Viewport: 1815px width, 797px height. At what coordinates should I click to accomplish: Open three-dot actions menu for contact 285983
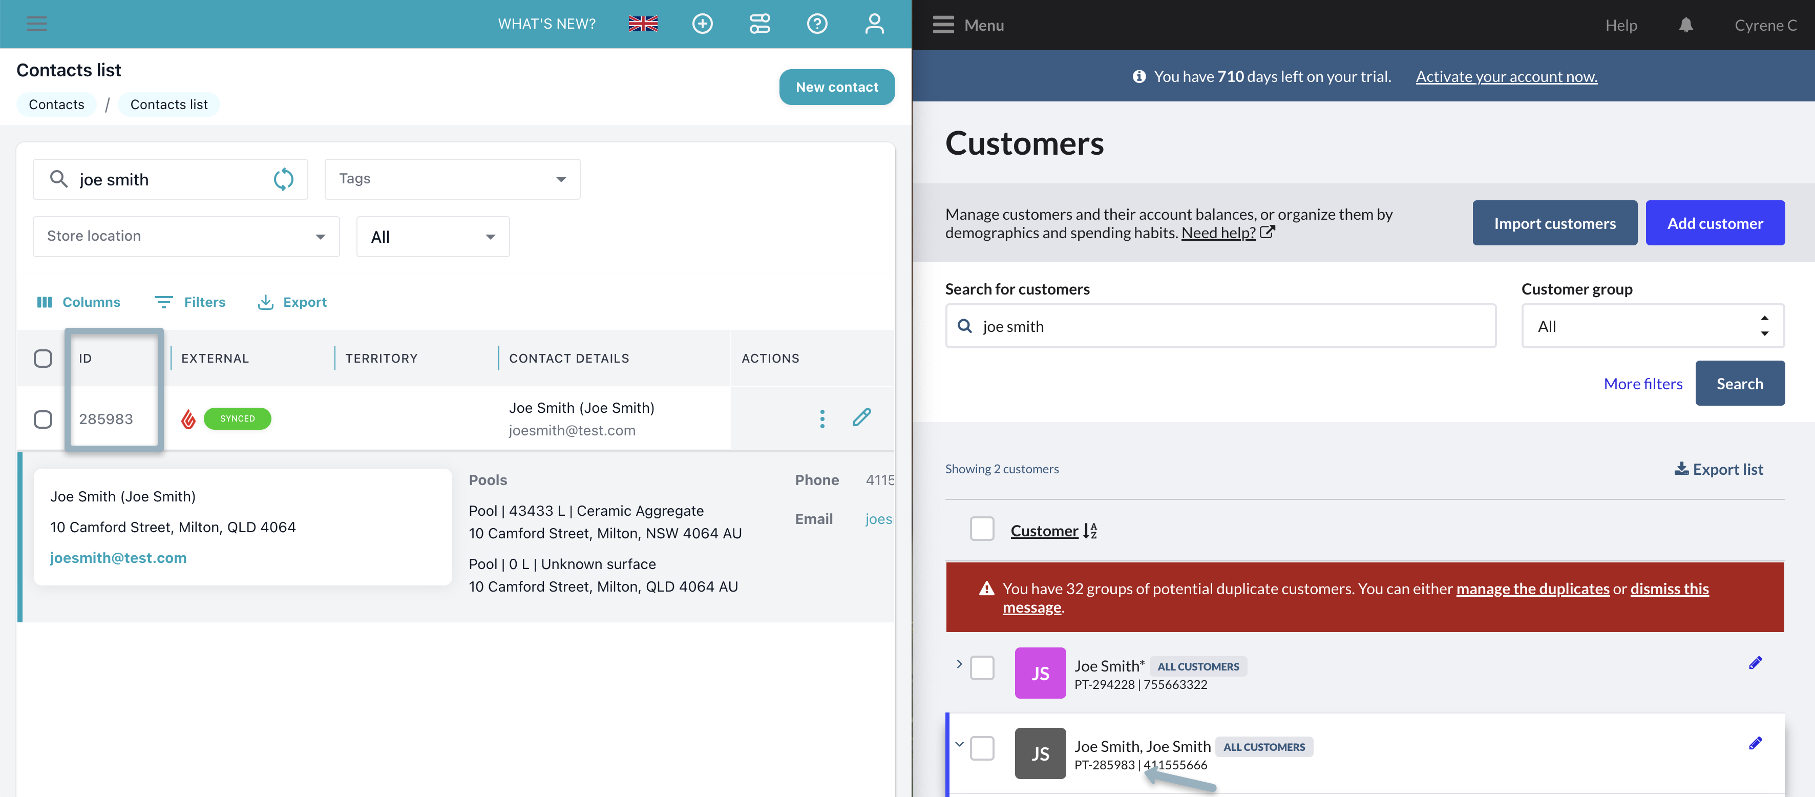point(821,418)
